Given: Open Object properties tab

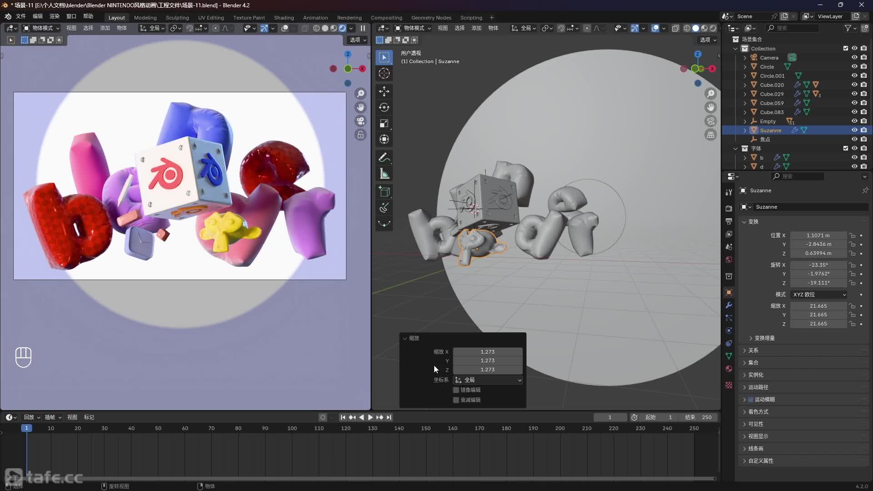Looking at the screenshot, I should 729,292.
